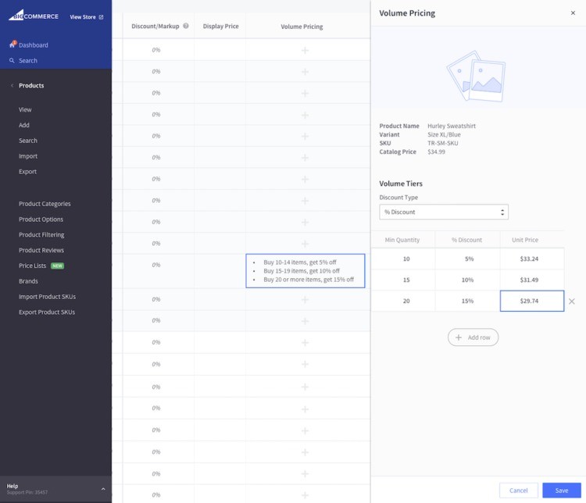
Task: Add volume pricing in first table row
Action: tap(305, 50)
